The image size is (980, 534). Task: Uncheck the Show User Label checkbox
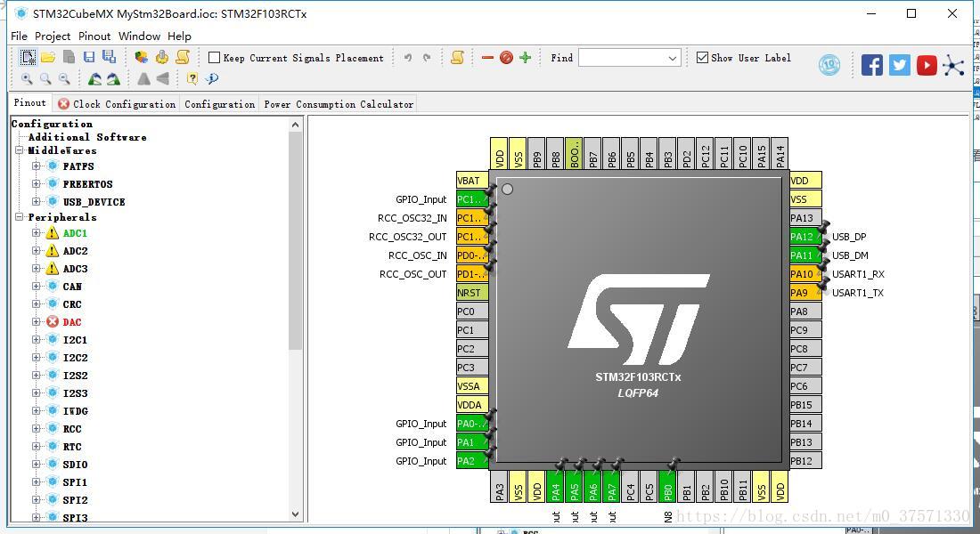pyautogui.click(x=703, y=58)
